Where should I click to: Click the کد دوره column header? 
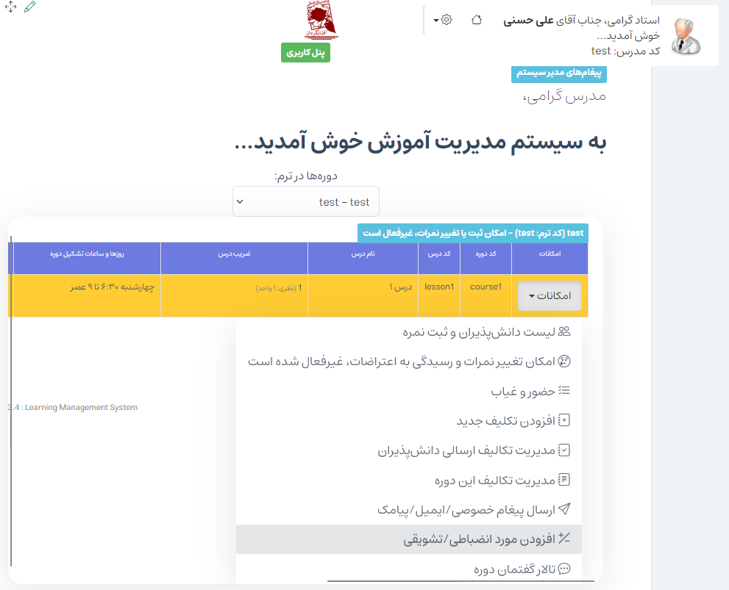tap(486, 258)
